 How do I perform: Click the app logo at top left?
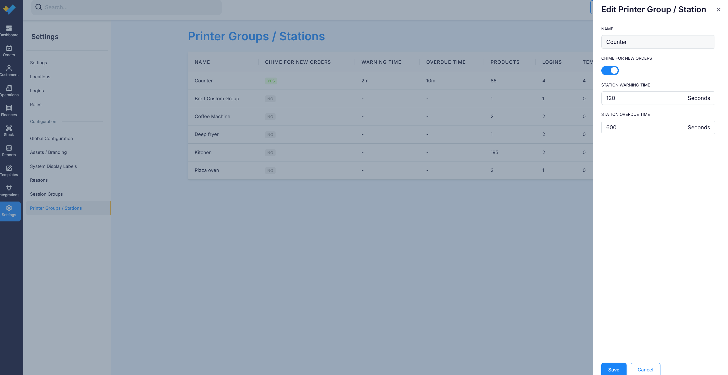[9, 9]
